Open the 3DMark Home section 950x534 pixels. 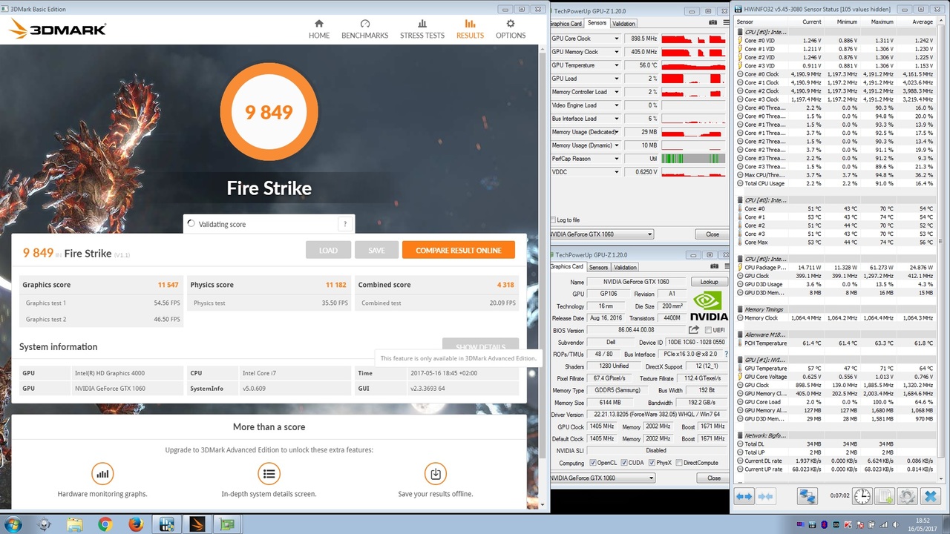[319, 29]
